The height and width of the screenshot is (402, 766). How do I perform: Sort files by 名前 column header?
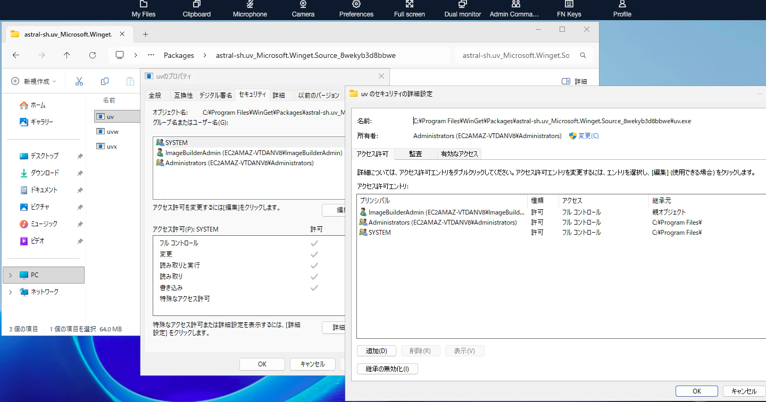(109, 100)
